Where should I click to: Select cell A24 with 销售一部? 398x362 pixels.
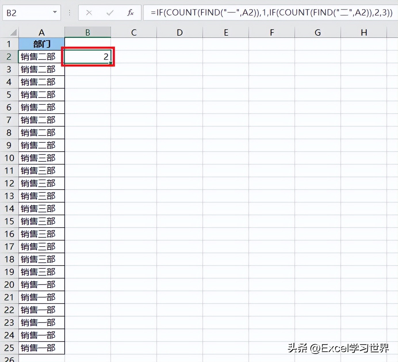click(42, 335)
